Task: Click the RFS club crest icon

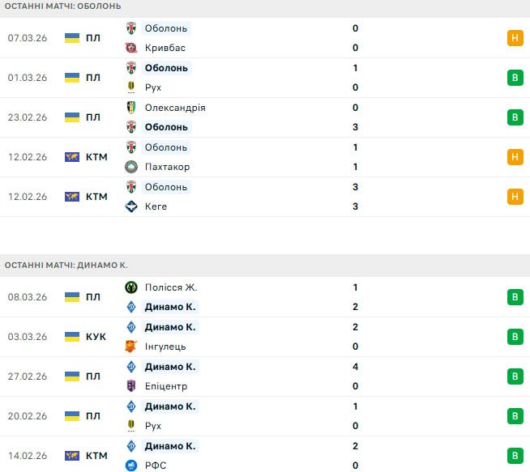Action: [x=131, y=466]
